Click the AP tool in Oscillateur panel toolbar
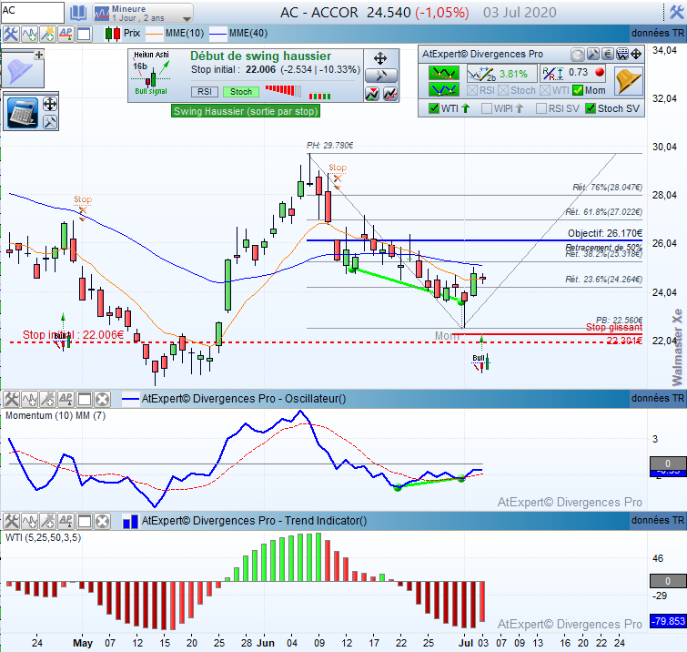The image size is (687, 652). pyautogui.click(x=66, y=399)
